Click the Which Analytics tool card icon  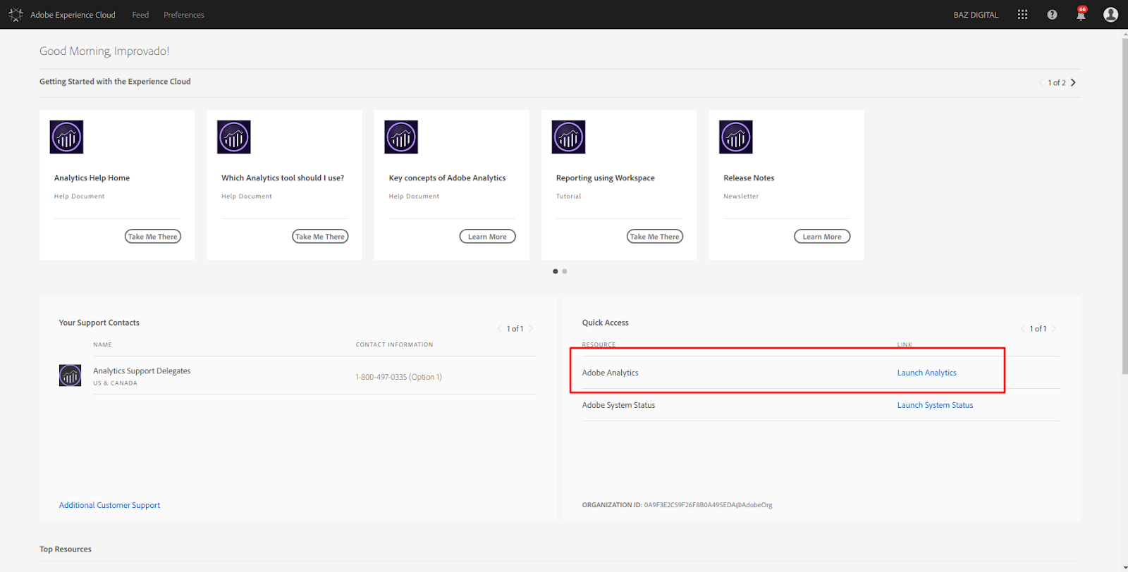[234, 137]
